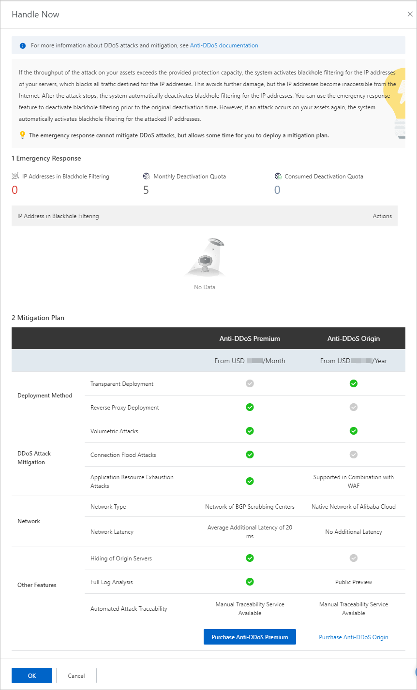Viewport: 417px width, 690px height.
Task: Click Purchase Anti-DDoS Premium button
Action: [x=250, y=637]
